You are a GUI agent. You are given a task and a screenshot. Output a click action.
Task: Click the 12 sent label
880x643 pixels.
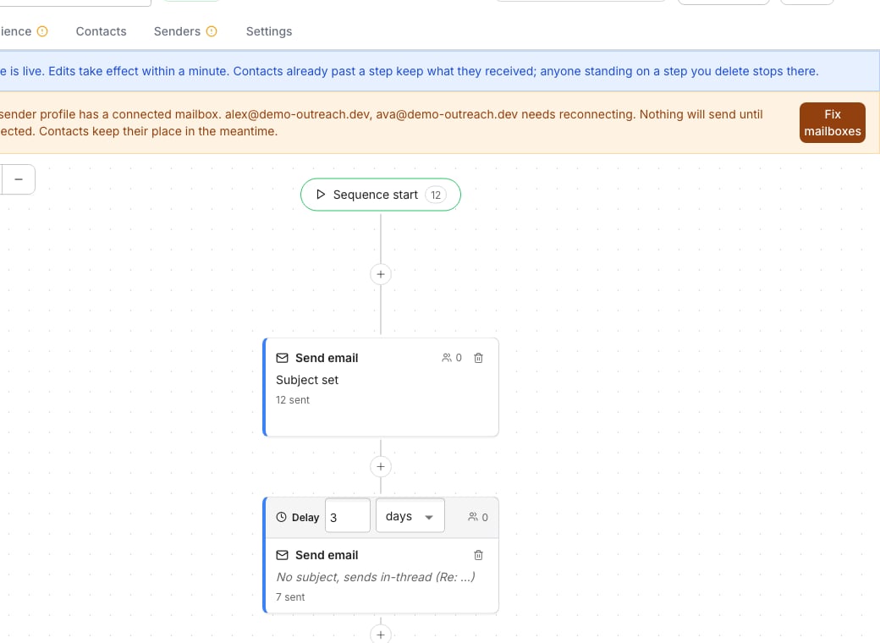293,400
